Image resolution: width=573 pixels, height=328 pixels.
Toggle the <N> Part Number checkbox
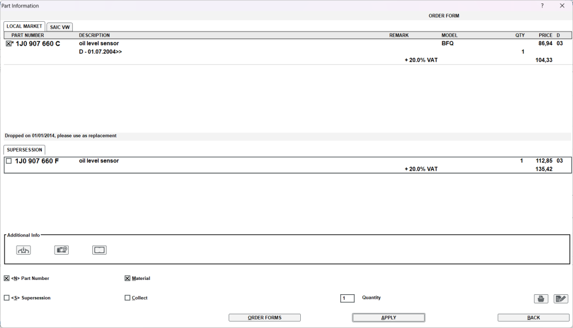click(x=6, y=278)
